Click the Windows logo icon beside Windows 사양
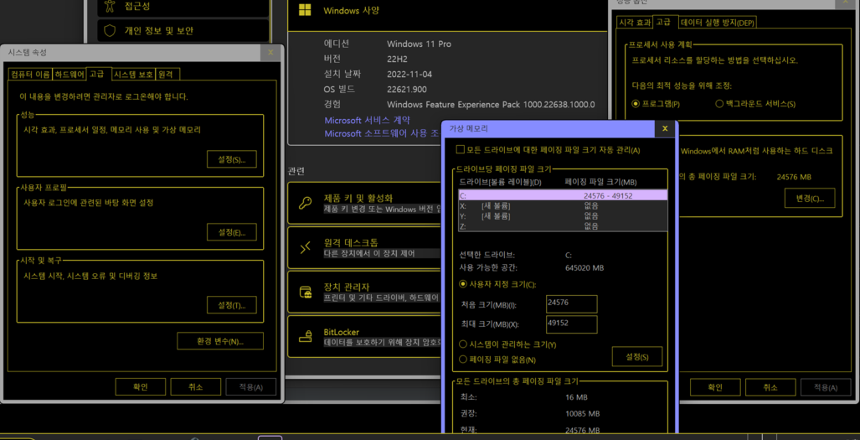 (305, 10)
